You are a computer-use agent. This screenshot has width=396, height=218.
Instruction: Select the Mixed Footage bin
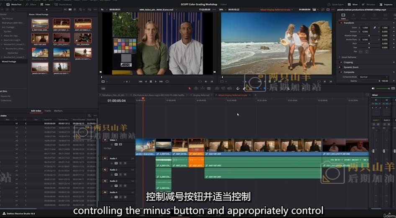point(8,61)
